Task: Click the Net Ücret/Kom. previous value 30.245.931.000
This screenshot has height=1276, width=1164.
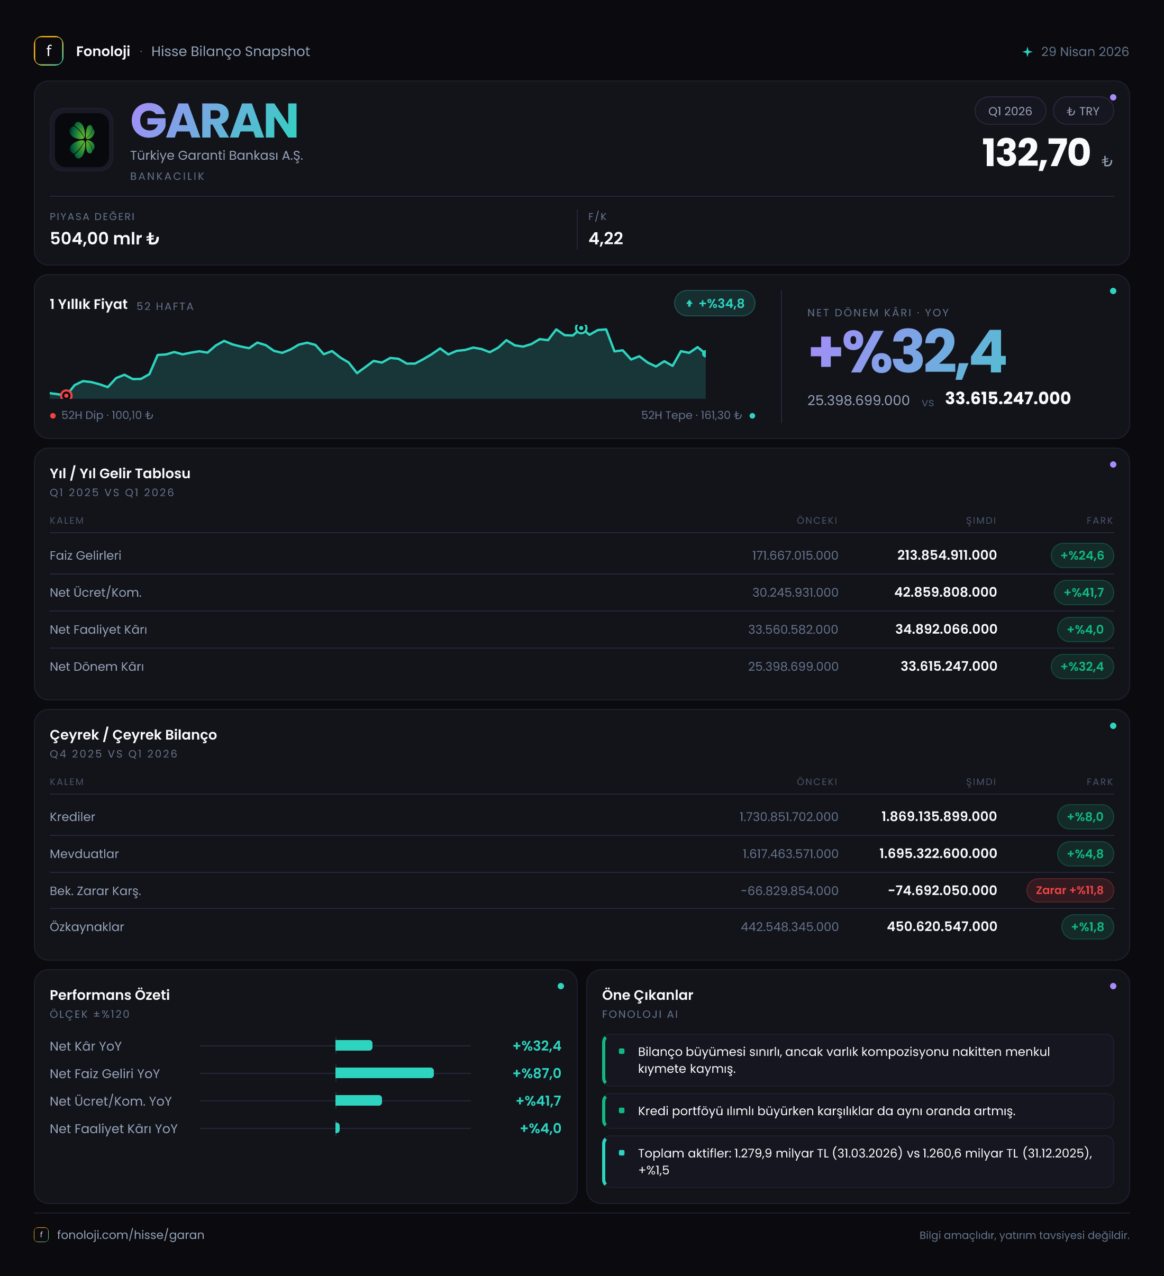Action: tap(795, 593)
